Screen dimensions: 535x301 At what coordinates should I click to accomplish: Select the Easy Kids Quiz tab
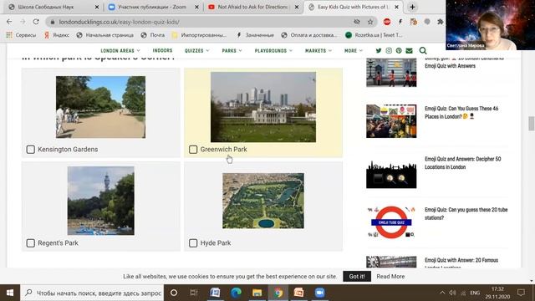click(353, 7)
